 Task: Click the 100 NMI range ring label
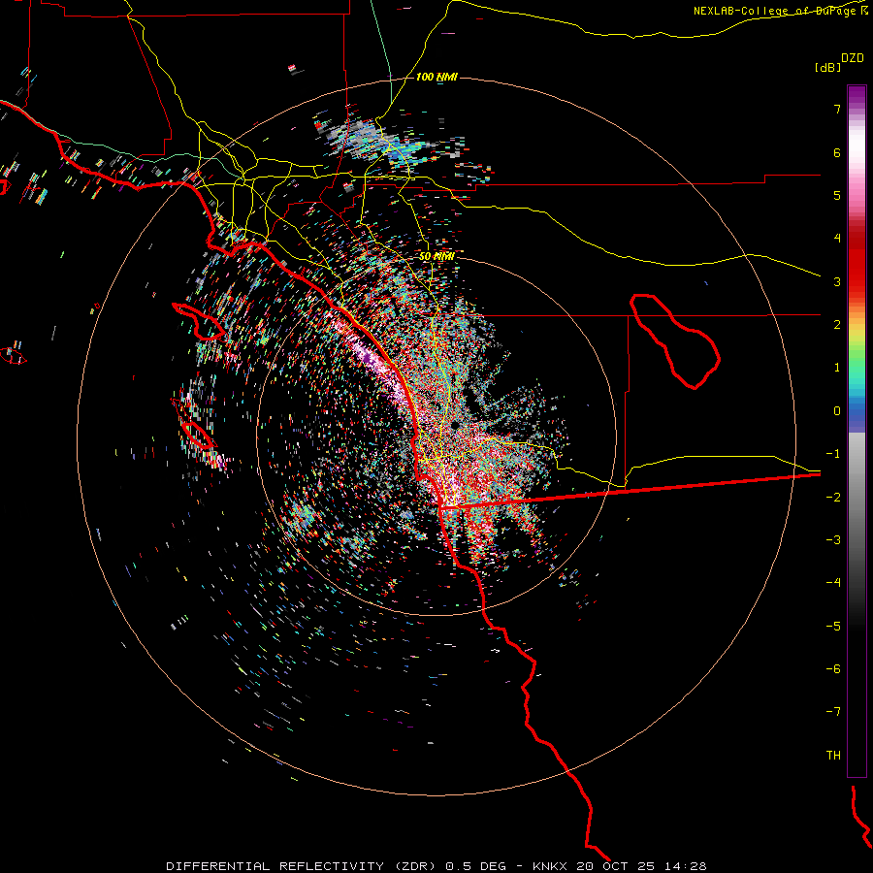437,77
